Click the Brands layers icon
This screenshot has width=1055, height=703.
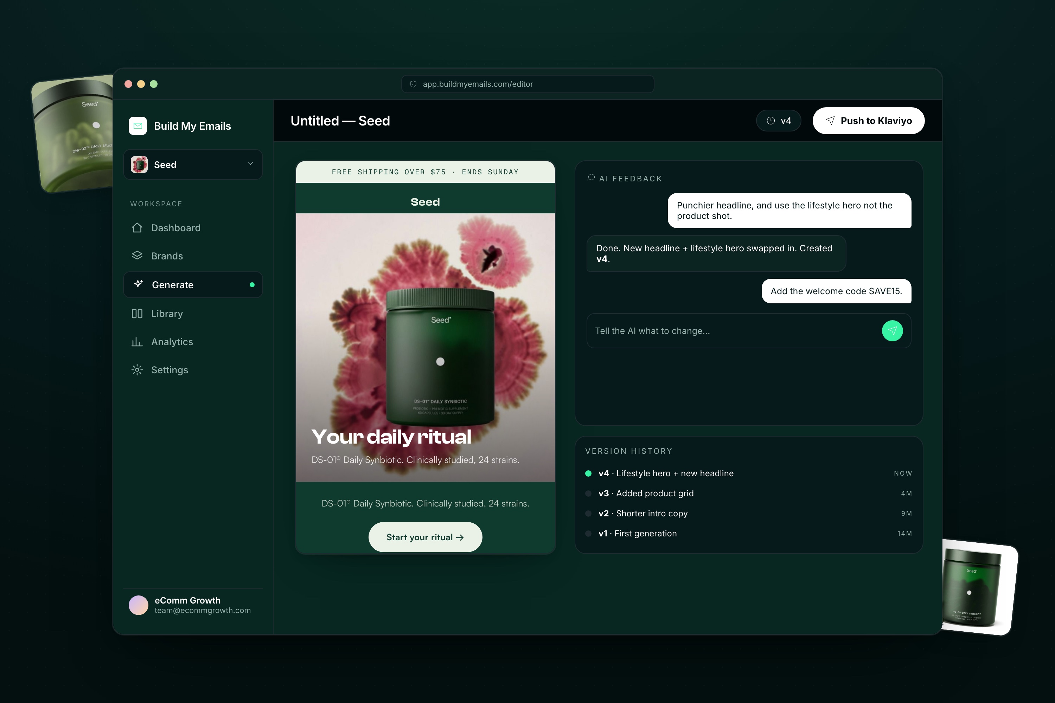137,256
